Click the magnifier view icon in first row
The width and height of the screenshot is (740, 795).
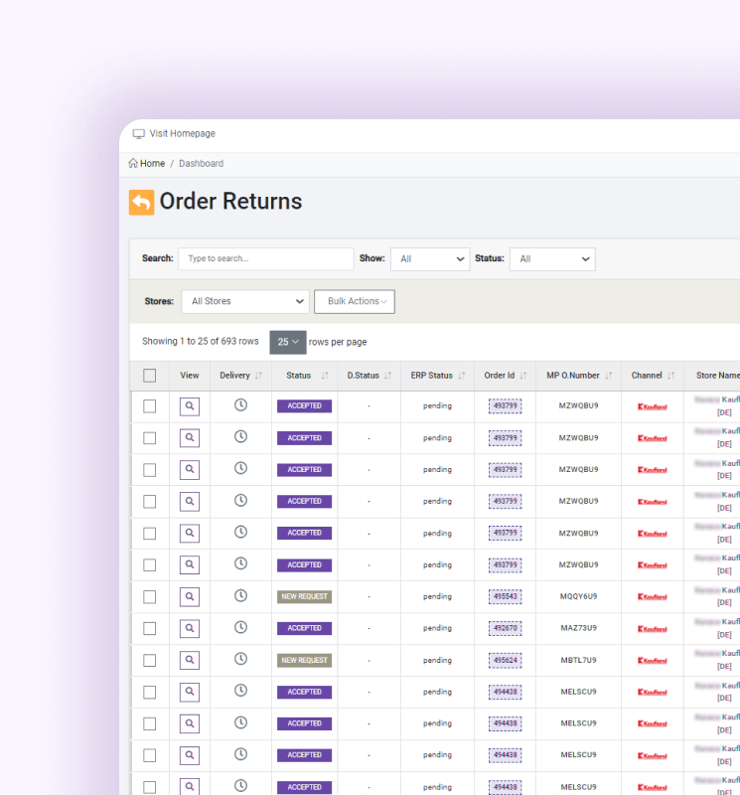pyautogui.click(x=190, y=405)
